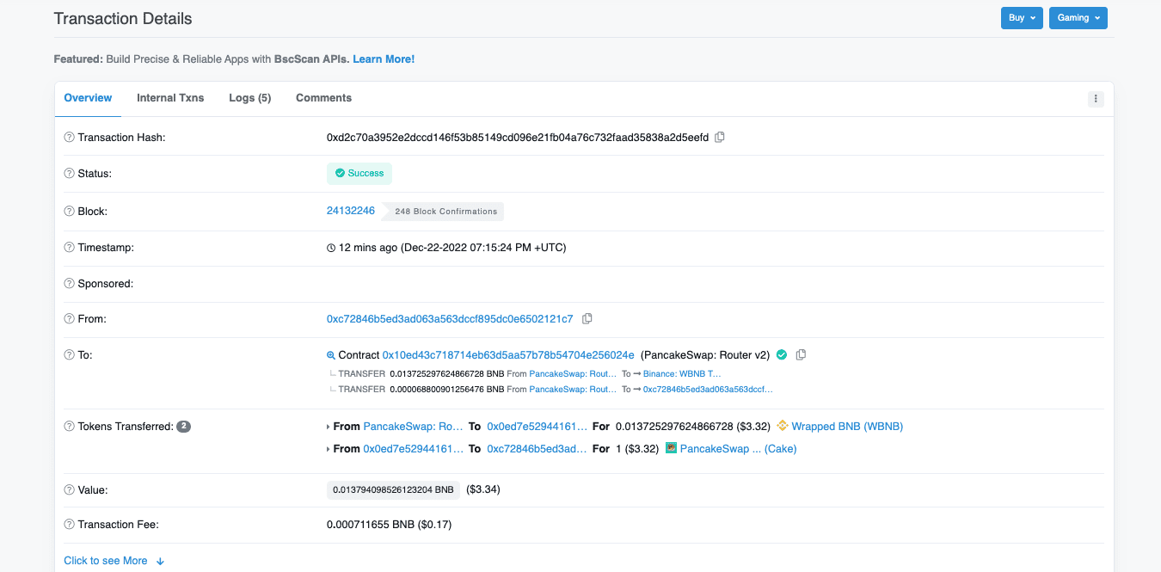This screenshot has height=572, width=1161.
Task: Open the From address 0xc72846b5... link
Action: tap(450, 319)
